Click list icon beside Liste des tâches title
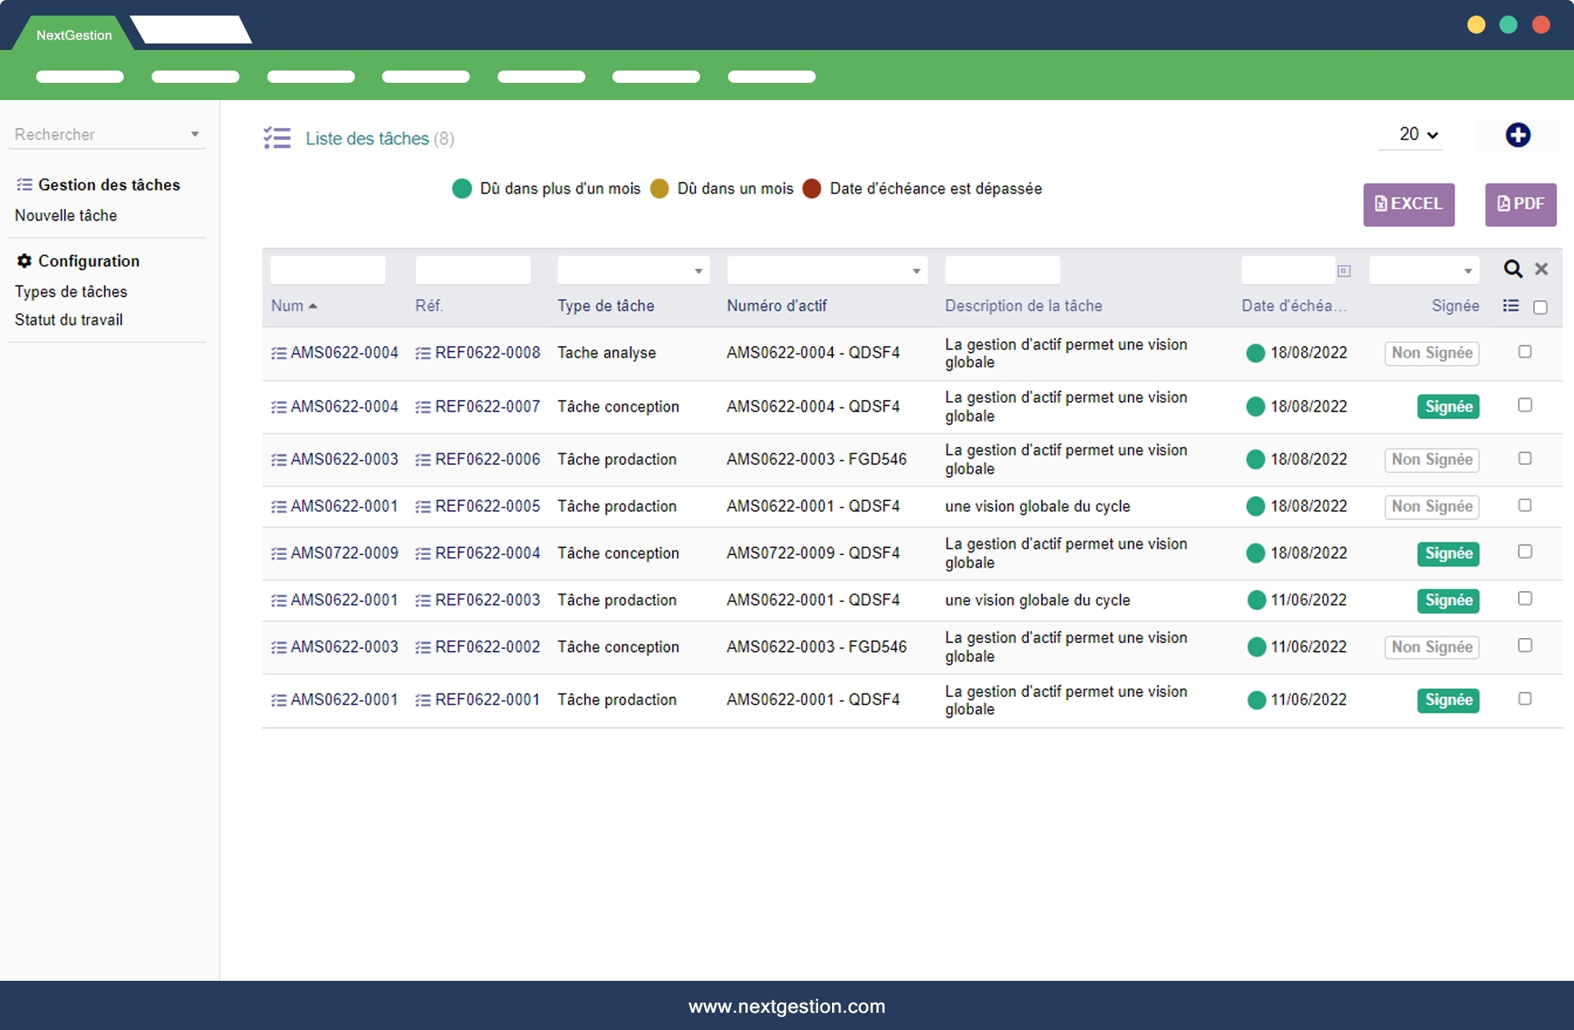The height and width of the screenshot is (1030, 1574). pyautogui.click(x=277, y=138)
